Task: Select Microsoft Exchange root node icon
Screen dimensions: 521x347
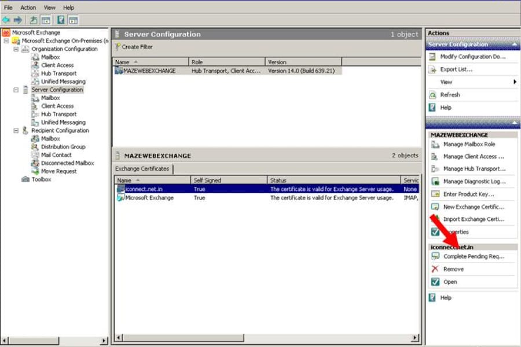Action: coord(6,32)
